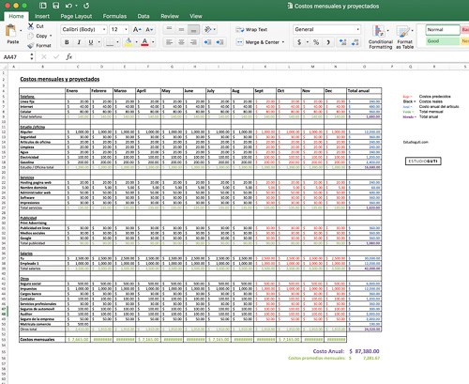469x384 pixels.
Task: Click the Name Box stepper arrows
Action: click(x=32, y=56)
